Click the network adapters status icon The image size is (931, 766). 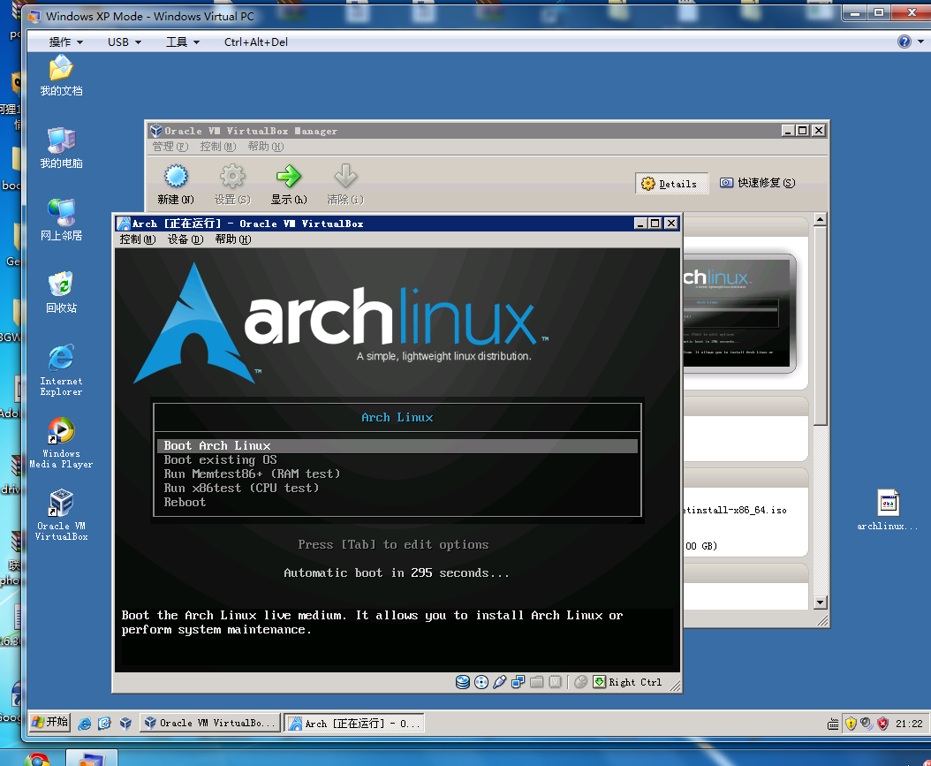(518, 682)
